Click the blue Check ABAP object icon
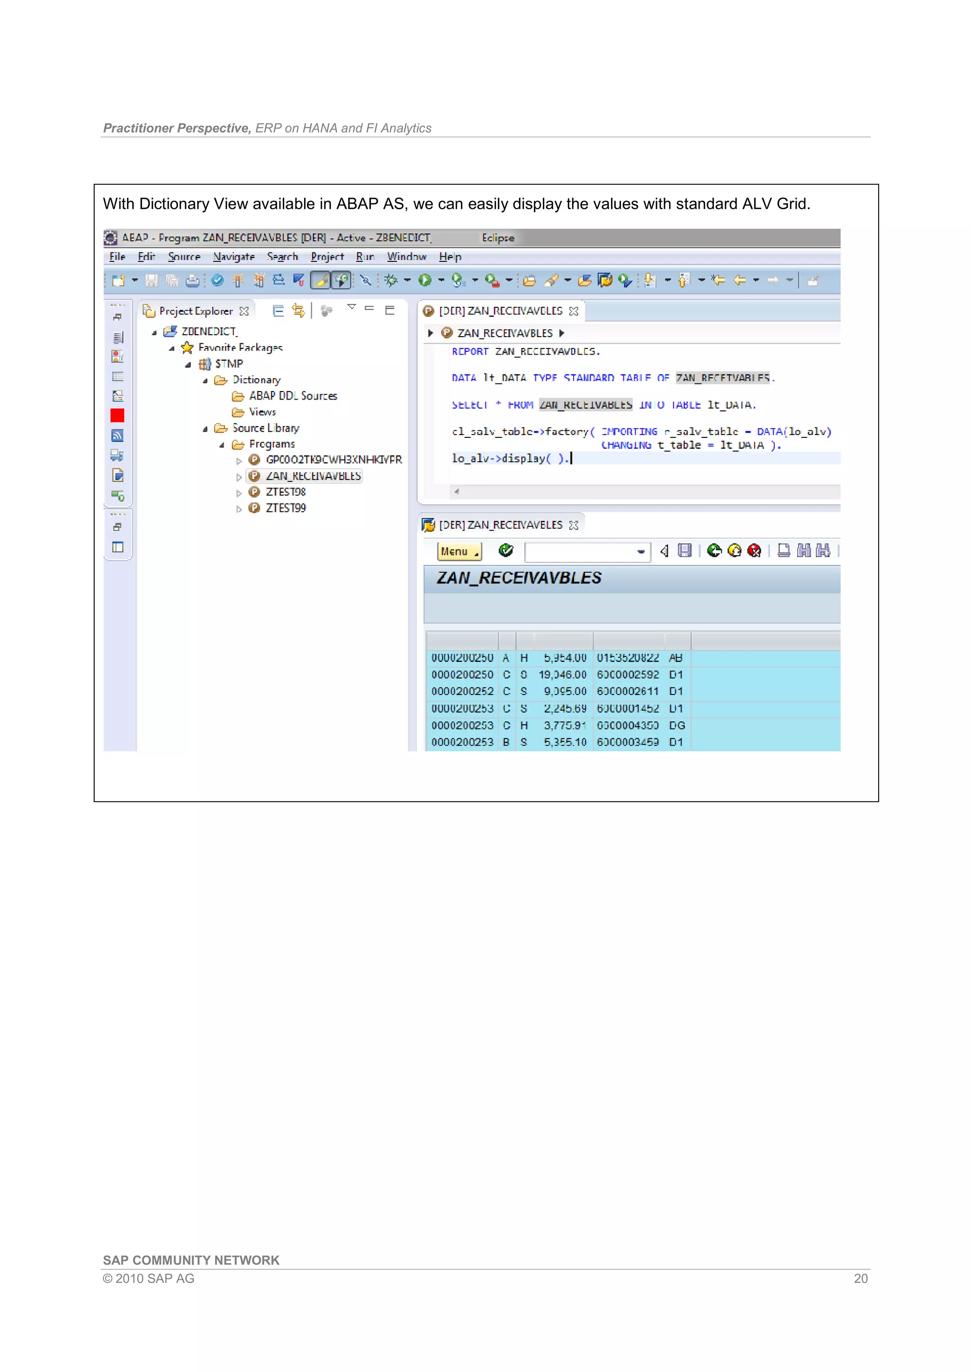This screenshot has height=1372, width=970. [217, 280]
